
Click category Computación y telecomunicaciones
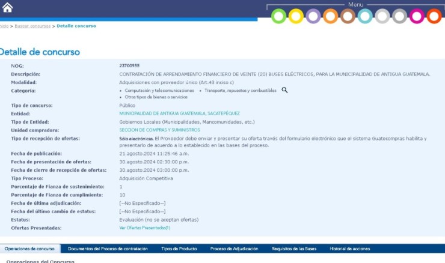click(x=159, y=91)
